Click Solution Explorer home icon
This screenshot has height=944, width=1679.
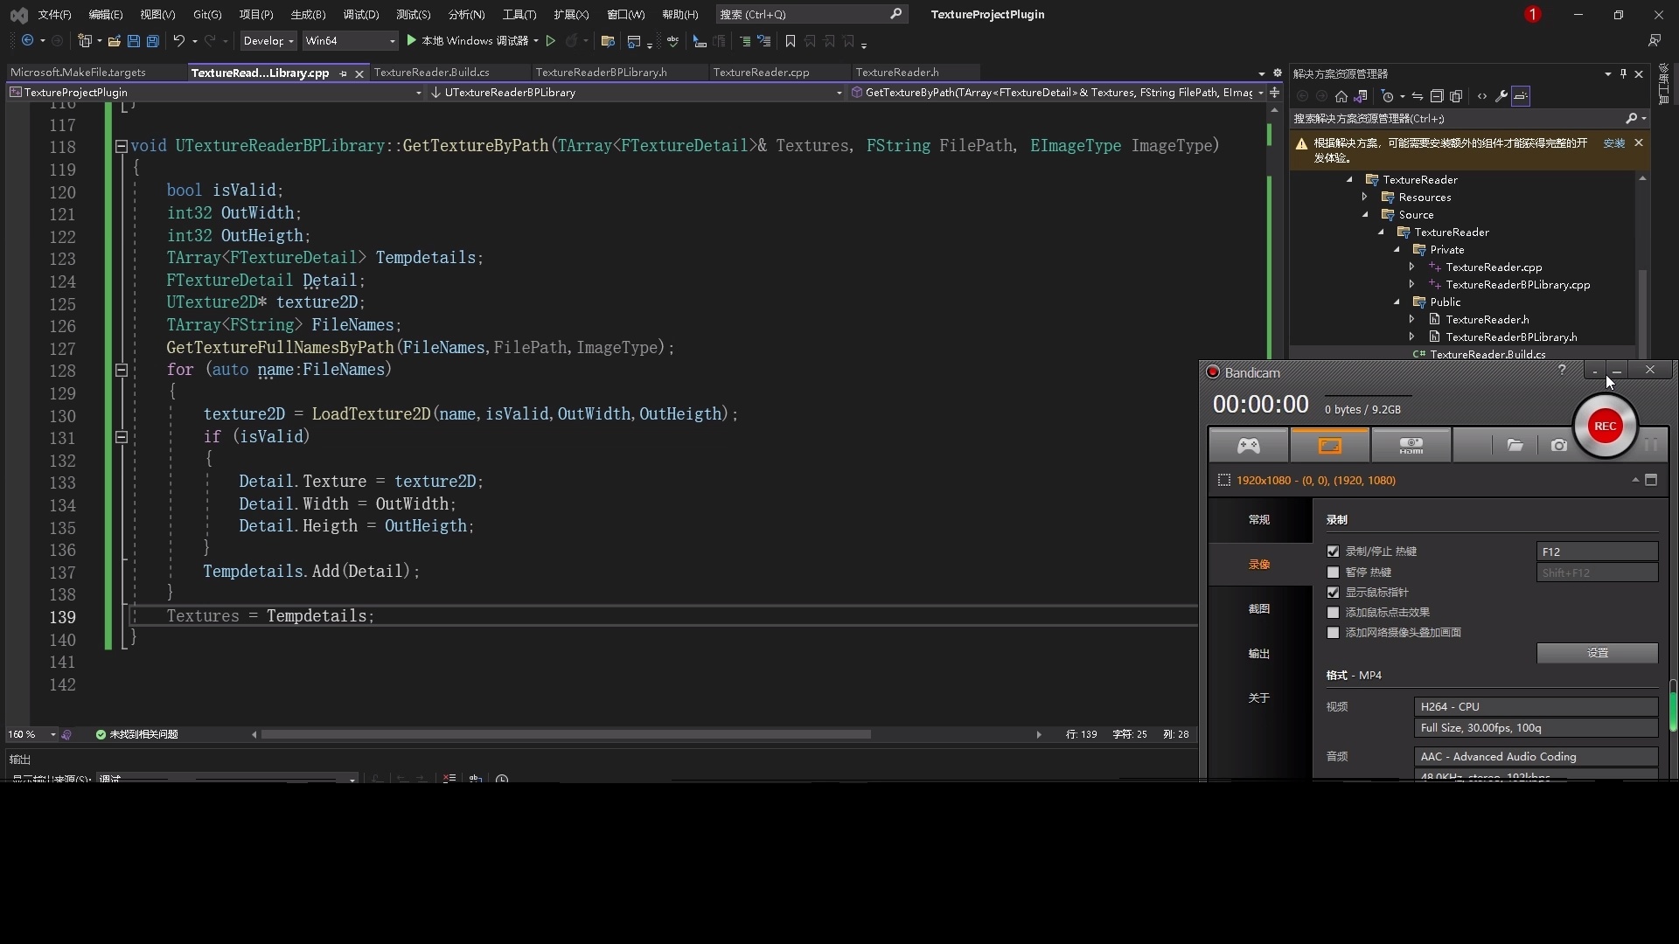[x=1341, y=96]
